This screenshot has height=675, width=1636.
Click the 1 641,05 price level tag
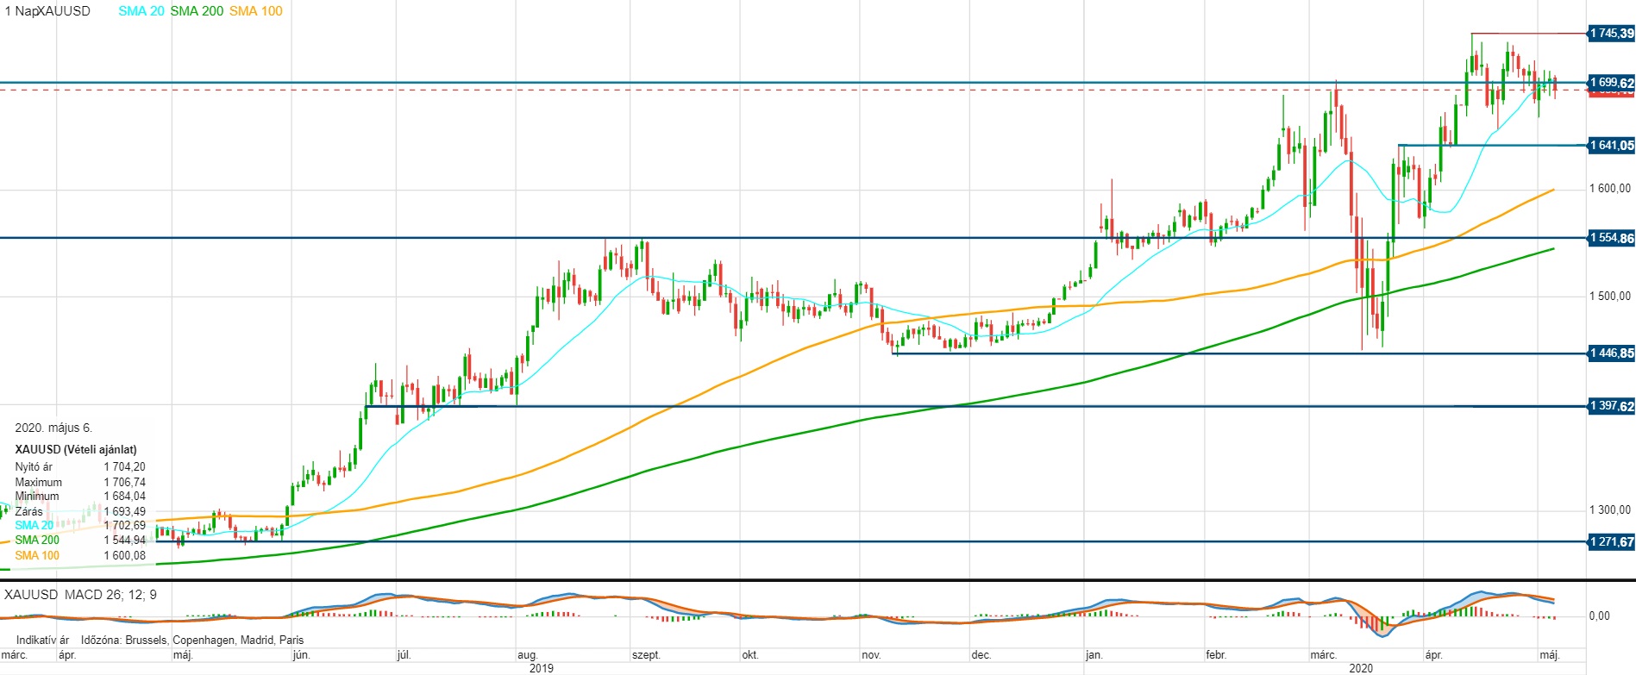pyautogui.click(x=1611, y=146)
